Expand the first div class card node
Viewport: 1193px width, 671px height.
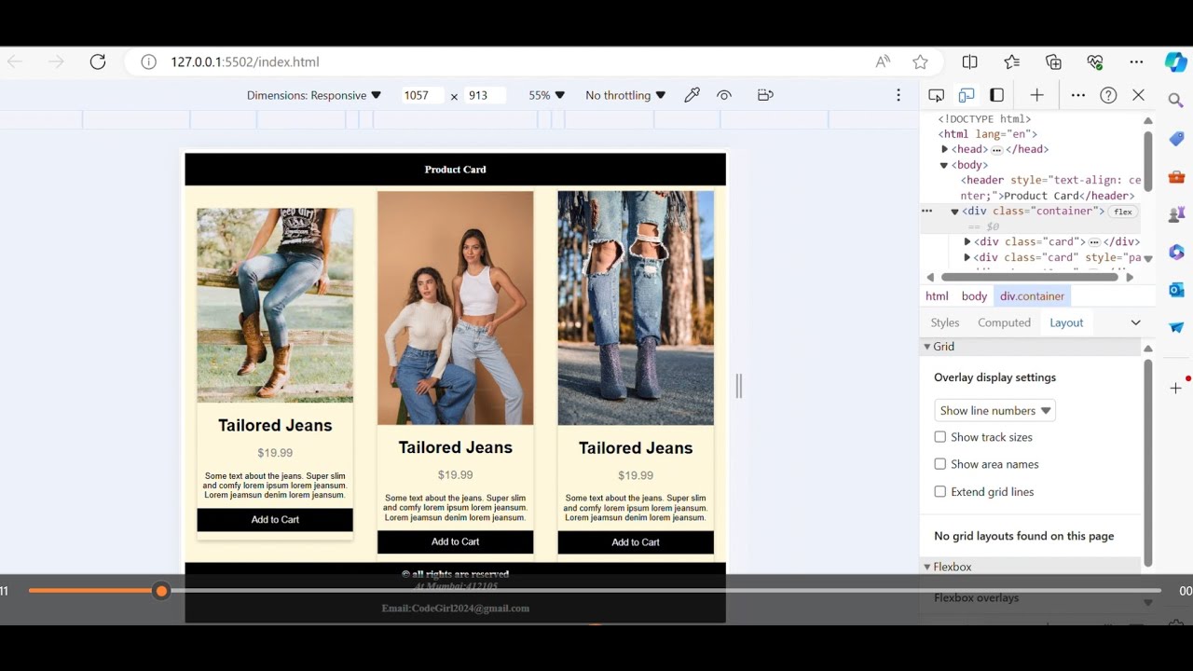coord(967,241)
